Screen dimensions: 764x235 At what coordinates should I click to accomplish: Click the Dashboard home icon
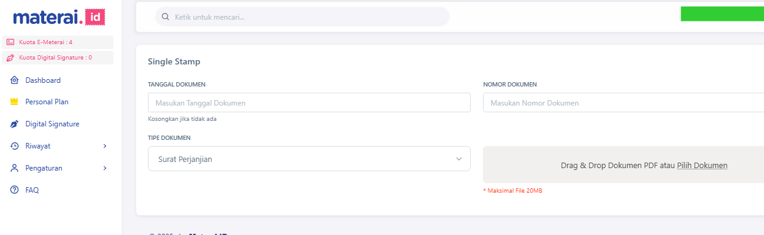pyautogui.click(x=15, y=80)
